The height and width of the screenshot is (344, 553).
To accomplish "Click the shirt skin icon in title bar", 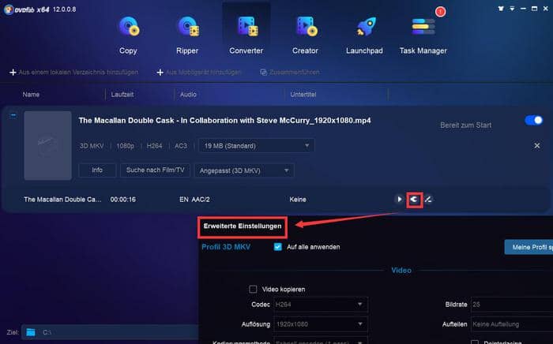I will click(x=501, y=9).
